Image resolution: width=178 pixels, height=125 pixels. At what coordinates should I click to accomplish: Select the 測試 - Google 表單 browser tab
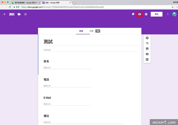click(56, 3)
